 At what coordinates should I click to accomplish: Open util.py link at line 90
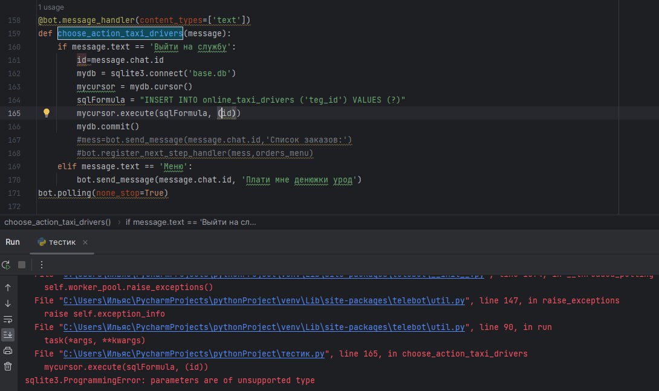[264, 327]
